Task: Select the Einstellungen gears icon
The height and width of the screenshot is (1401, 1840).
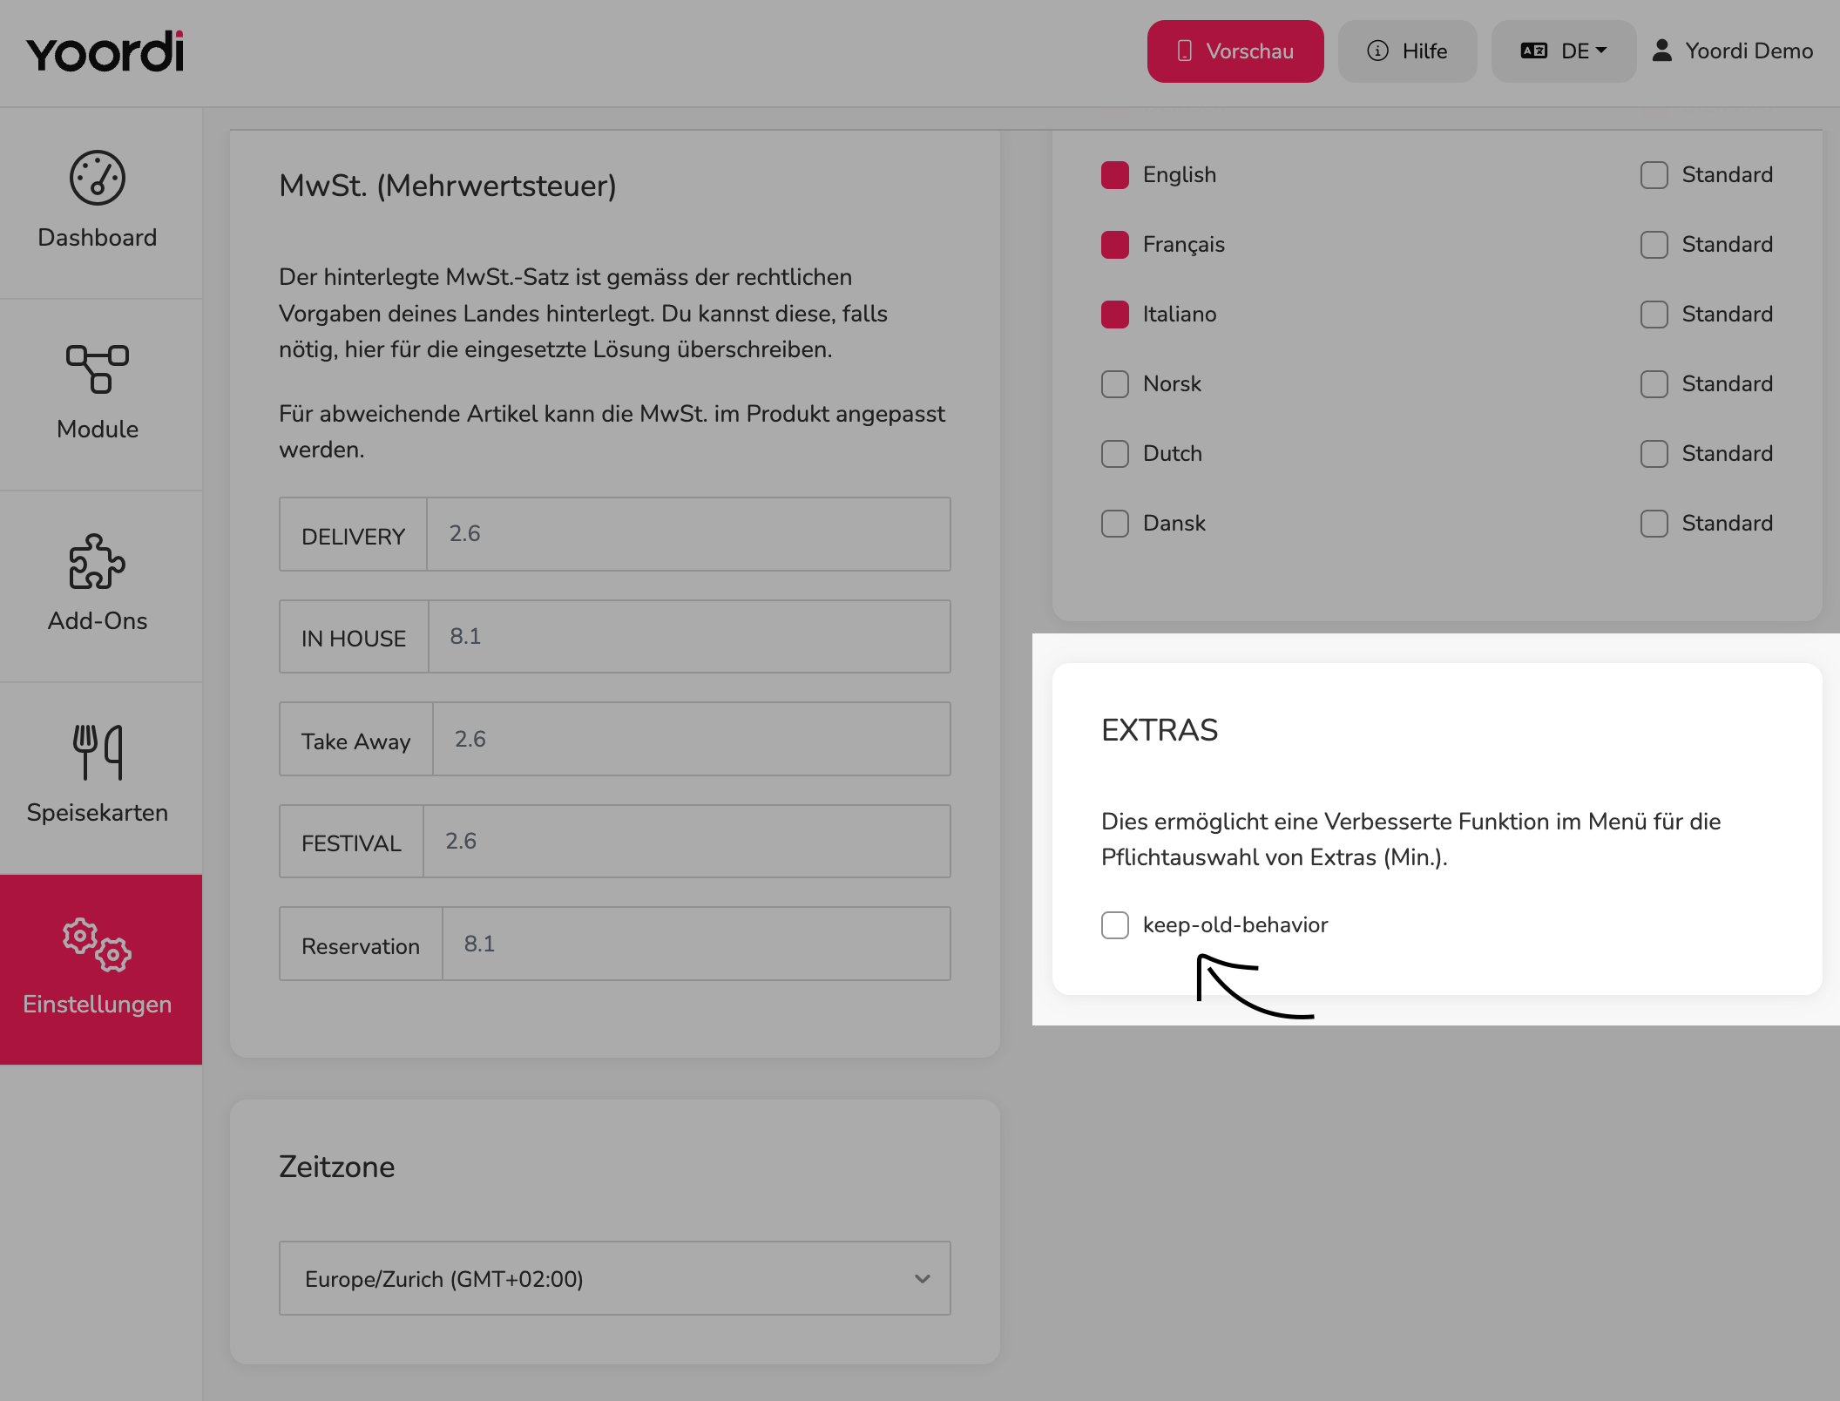Action: click(x=98, y=944)
